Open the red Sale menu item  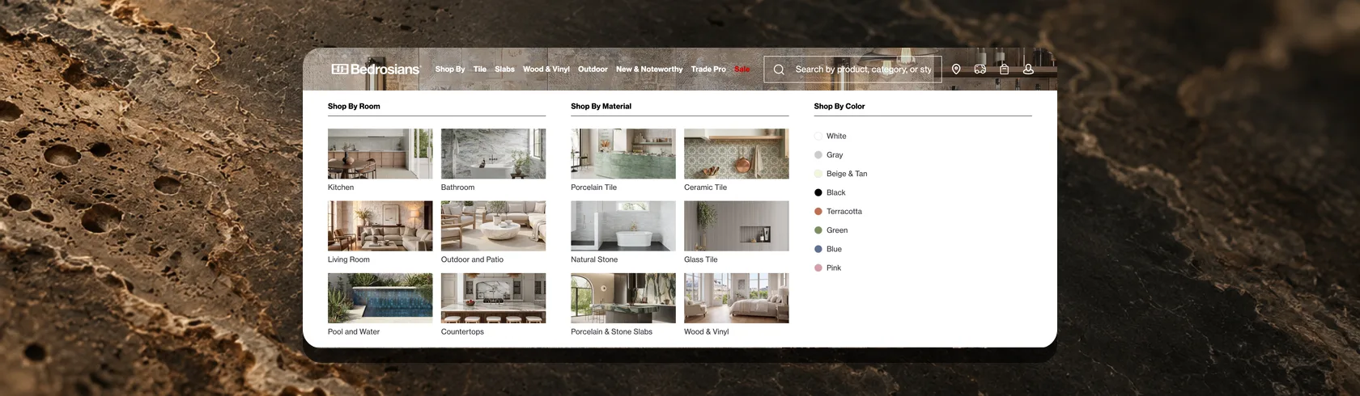[x=742, y=70]
